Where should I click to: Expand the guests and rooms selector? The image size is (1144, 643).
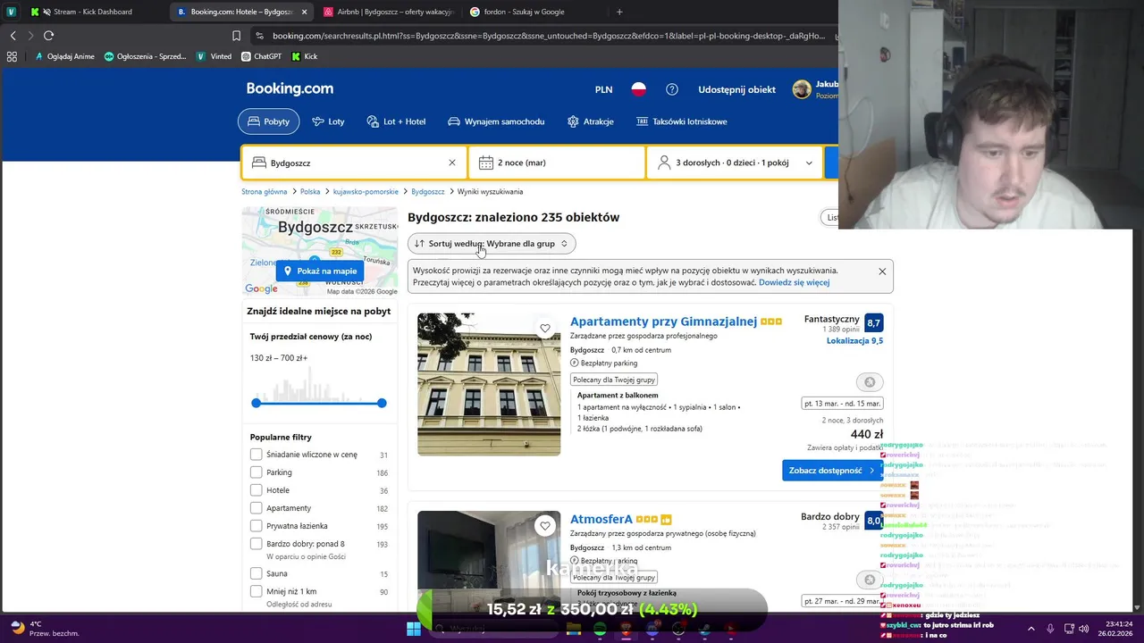(735, 163)
